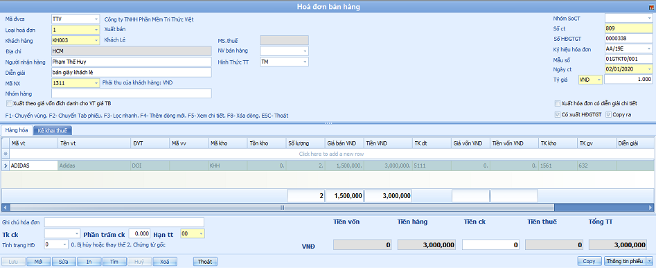
Task: Click the Tìm button
Action: coord(114,262)
